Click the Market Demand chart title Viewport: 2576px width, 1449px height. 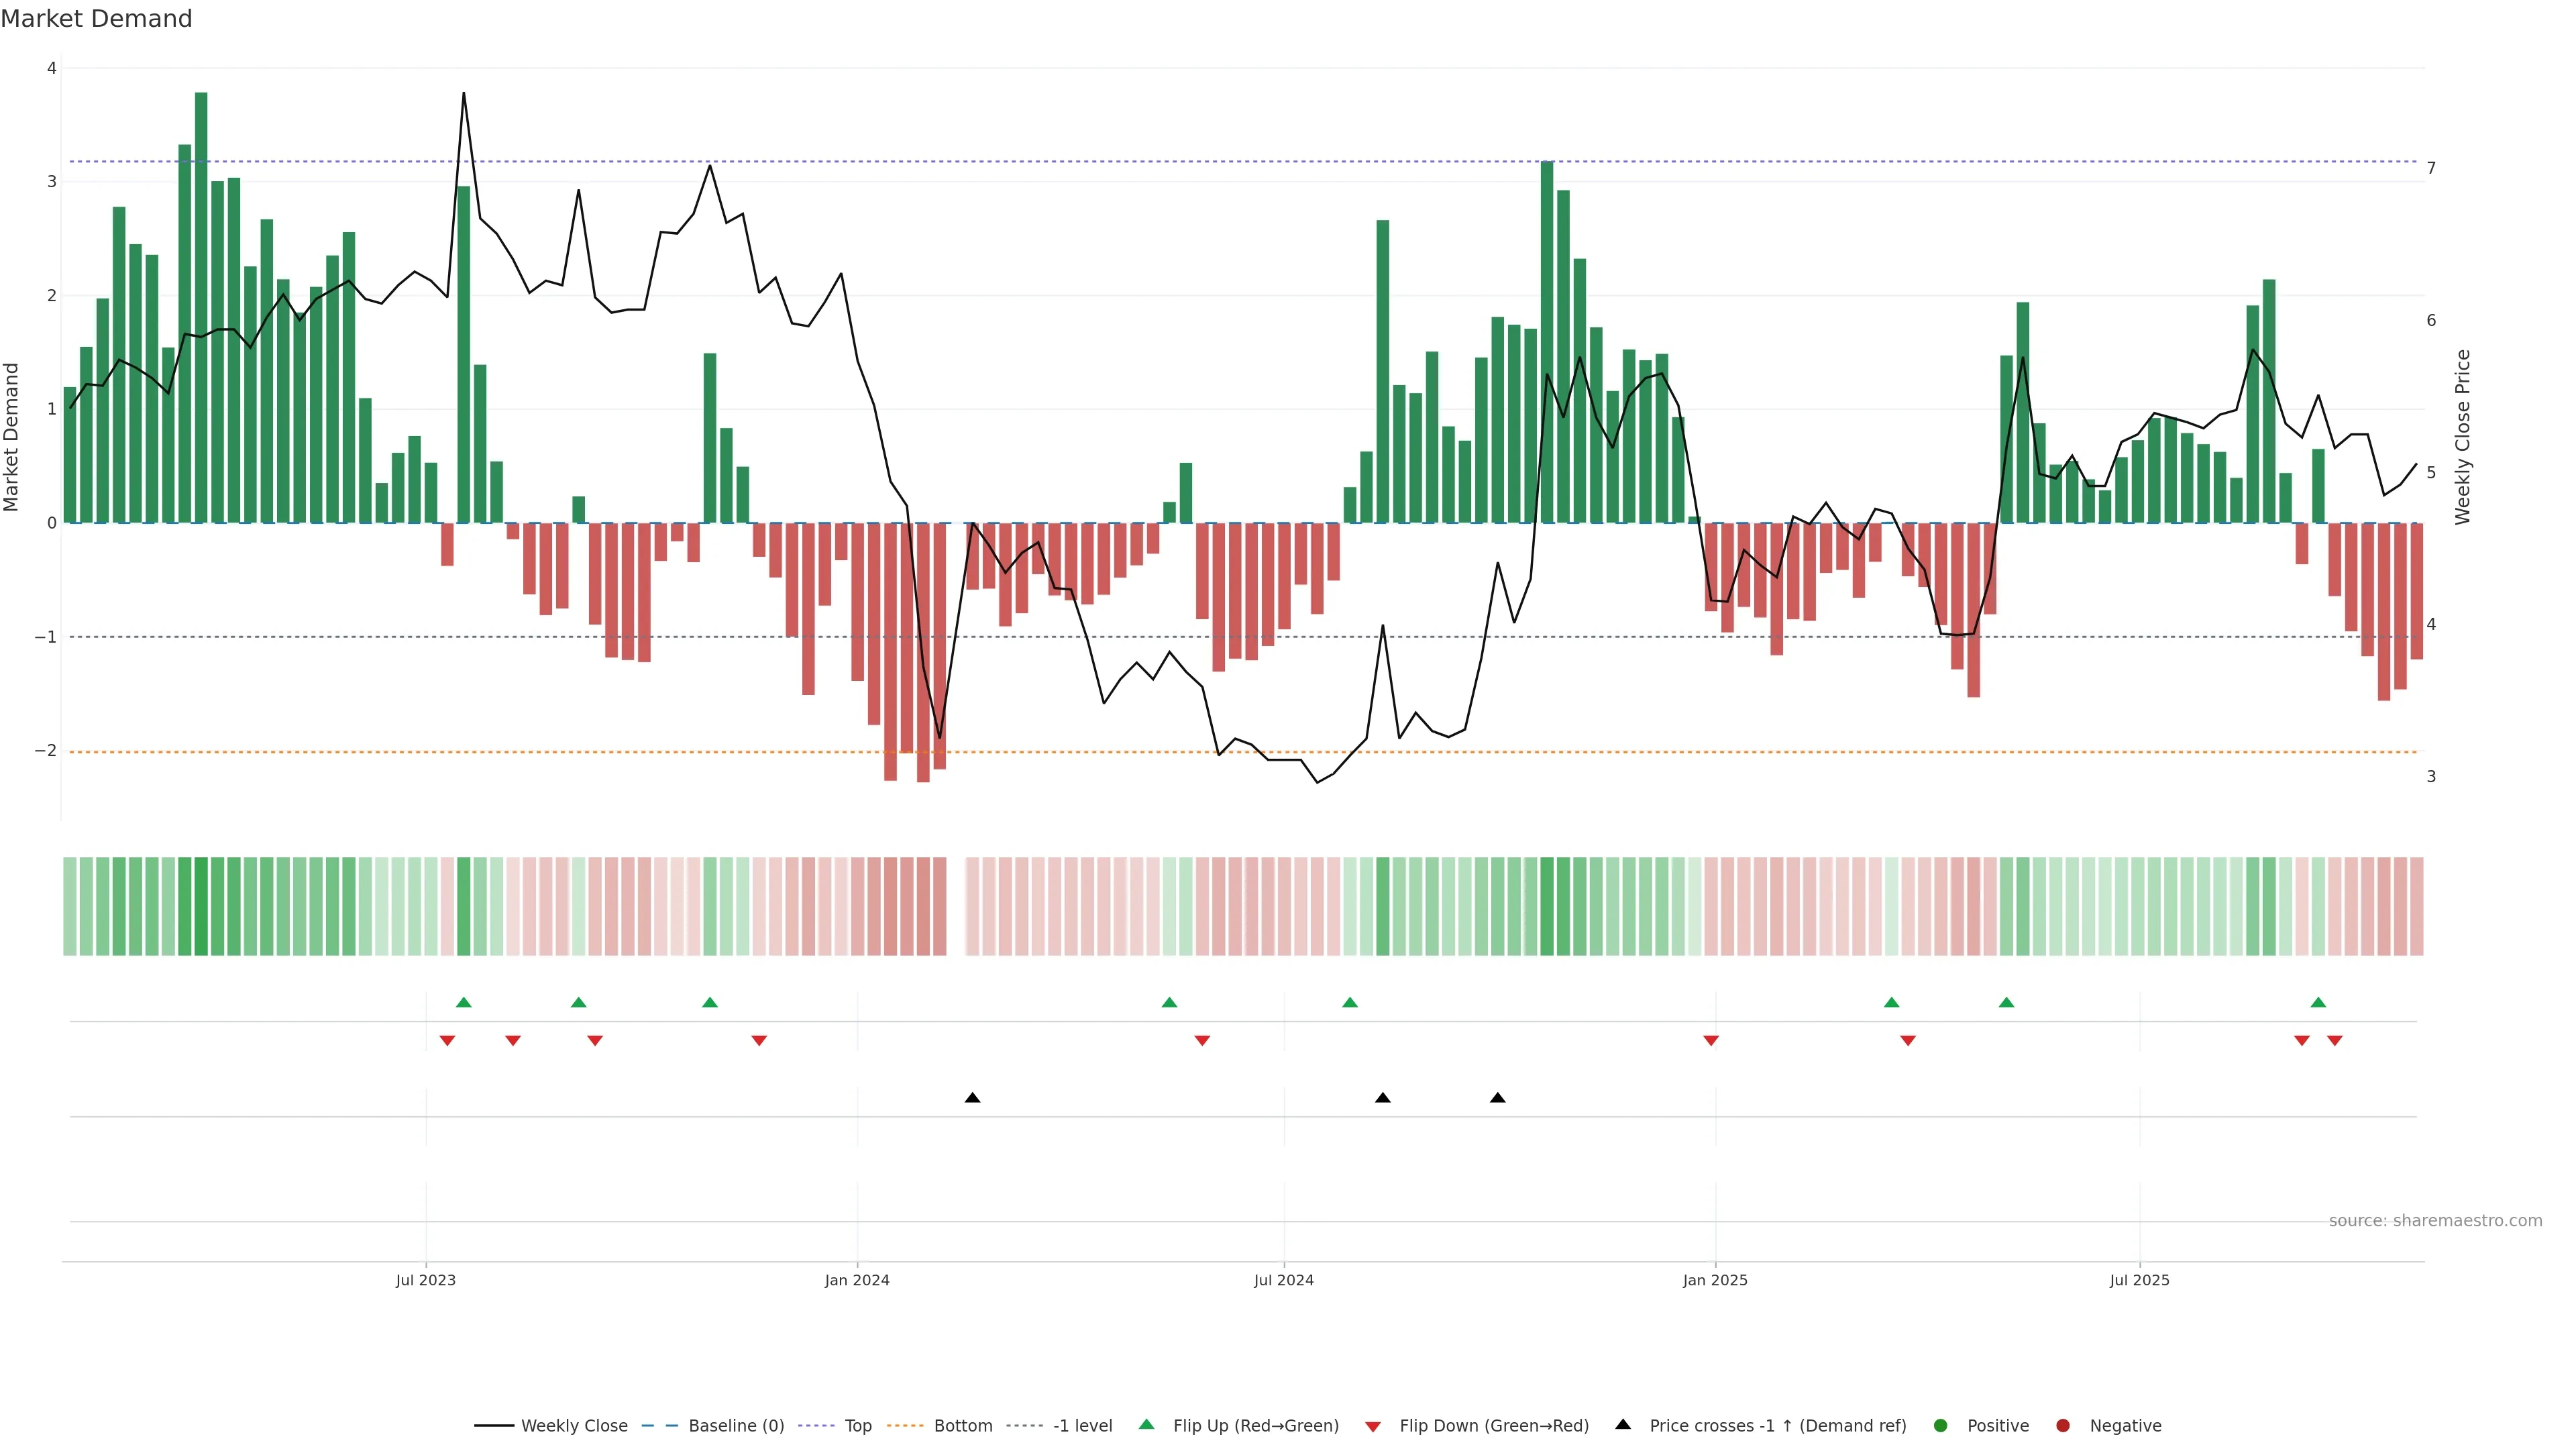click(96, 19)
